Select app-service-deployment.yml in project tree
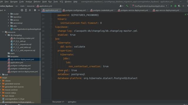This screenshot has height=105, width=188. click(x=21, y=60)
